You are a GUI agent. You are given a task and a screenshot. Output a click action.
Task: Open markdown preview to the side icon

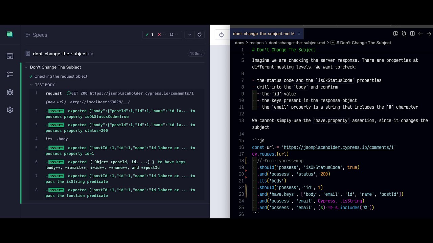(395, 34)
